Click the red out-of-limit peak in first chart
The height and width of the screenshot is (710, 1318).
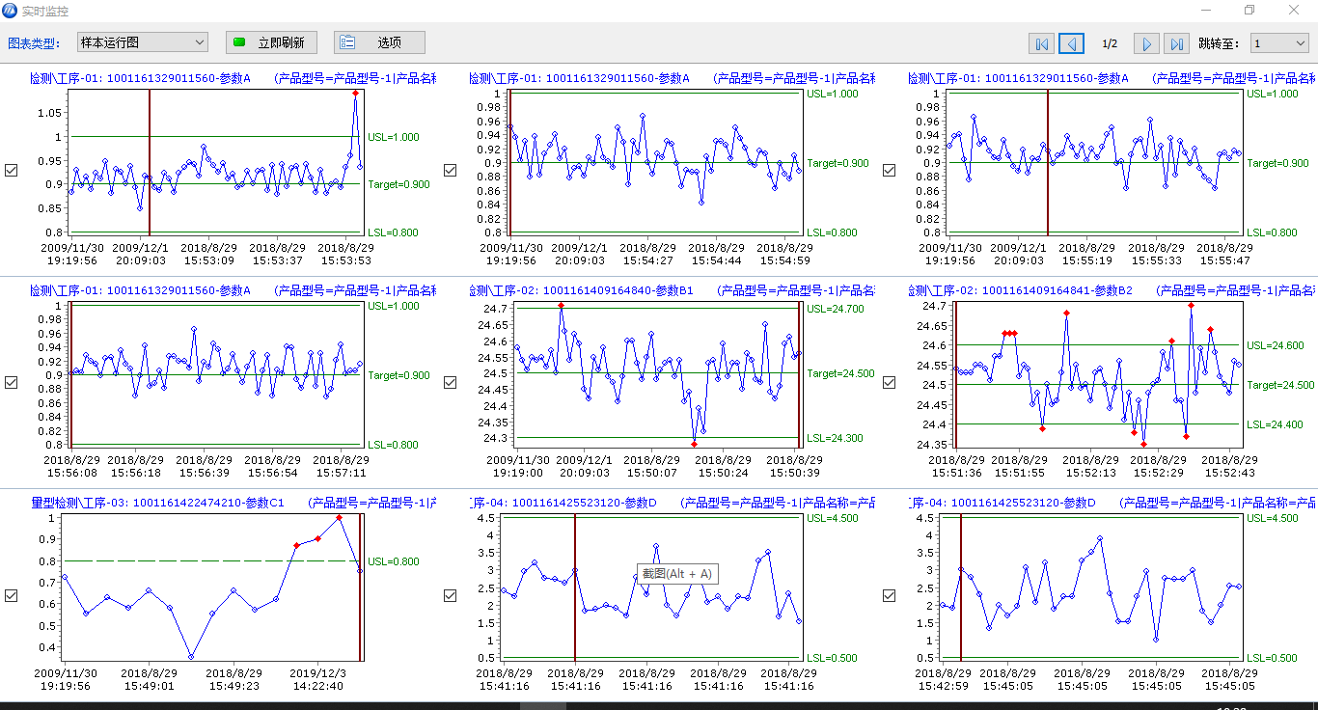tap(355, 94)
